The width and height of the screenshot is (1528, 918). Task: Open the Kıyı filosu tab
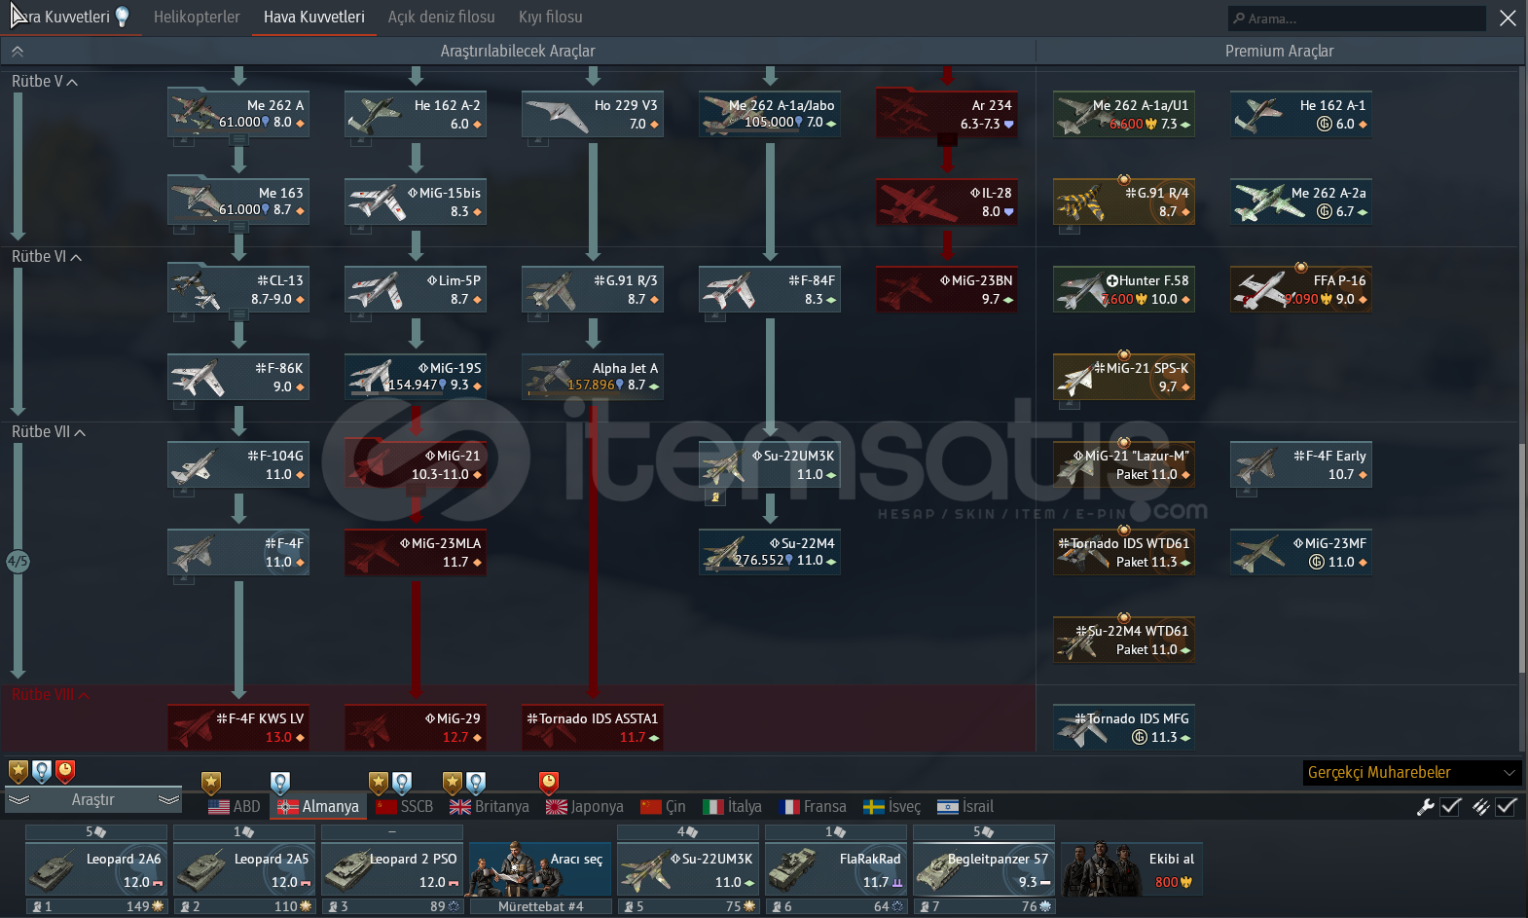coord(550,18)
